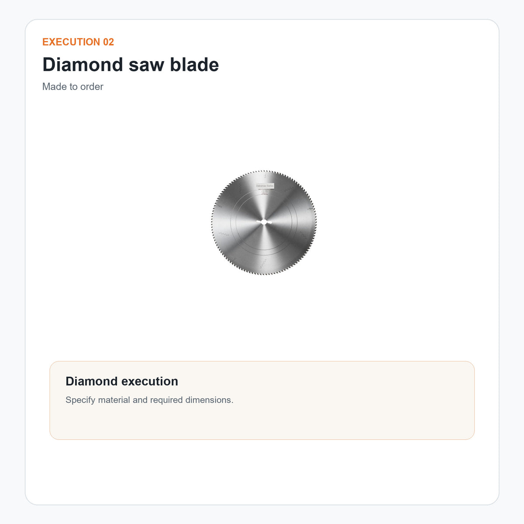Image resolution: width=524 pixels, height=524 pixels.
Task: Click the Made to order subtitle
Action: [73, 86]
